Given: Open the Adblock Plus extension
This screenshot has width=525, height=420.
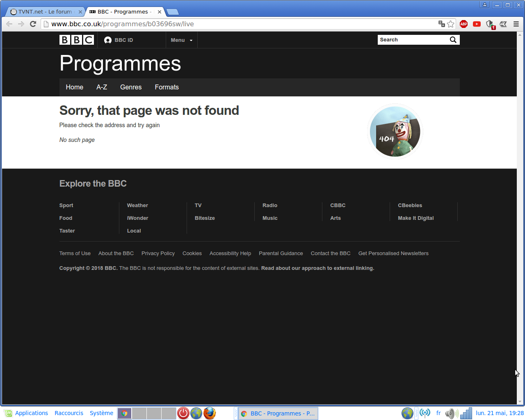Looking at the screenshot, I should coord(464,24).
